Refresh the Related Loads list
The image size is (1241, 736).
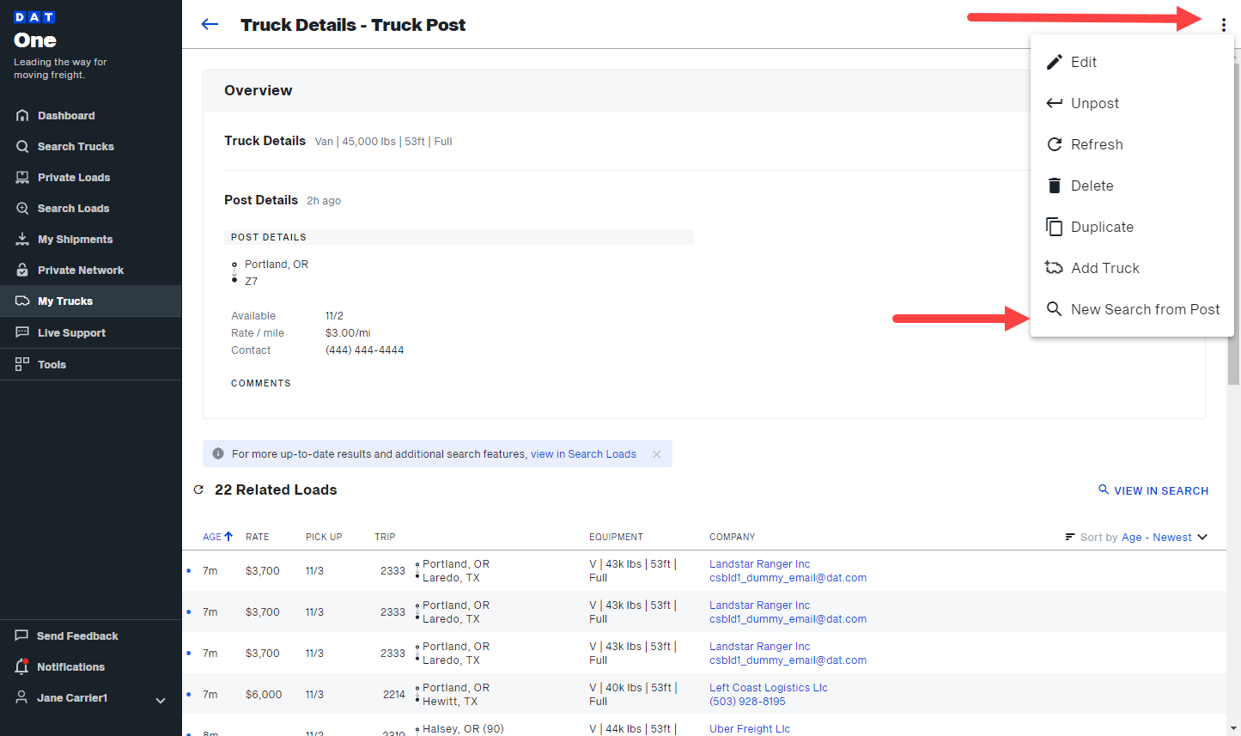pyautogui.click(x=198, y=490)
